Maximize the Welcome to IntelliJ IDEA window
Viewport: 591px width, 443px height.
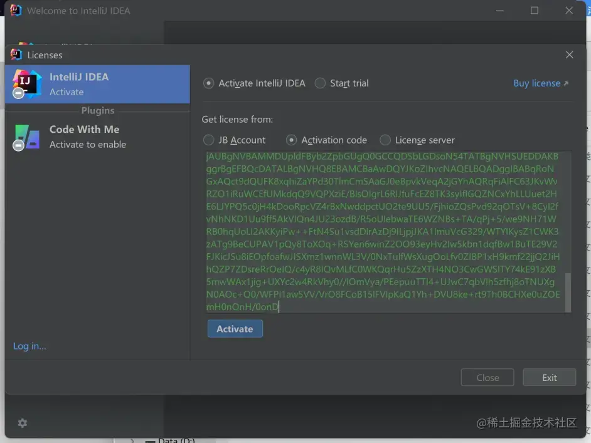(x=534, y=11)
